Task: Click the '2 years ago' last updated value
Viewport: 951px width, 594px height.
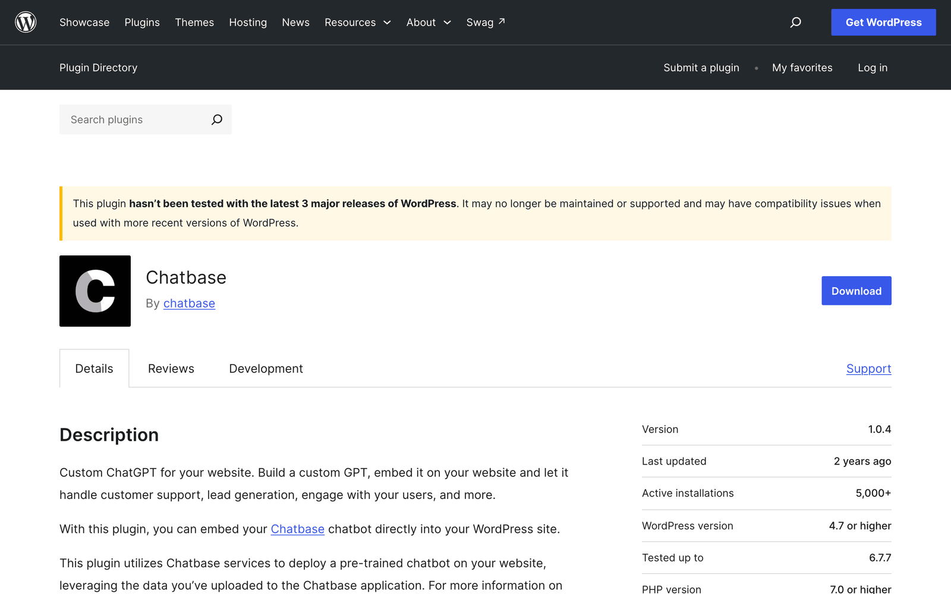Action: (862, 461)
